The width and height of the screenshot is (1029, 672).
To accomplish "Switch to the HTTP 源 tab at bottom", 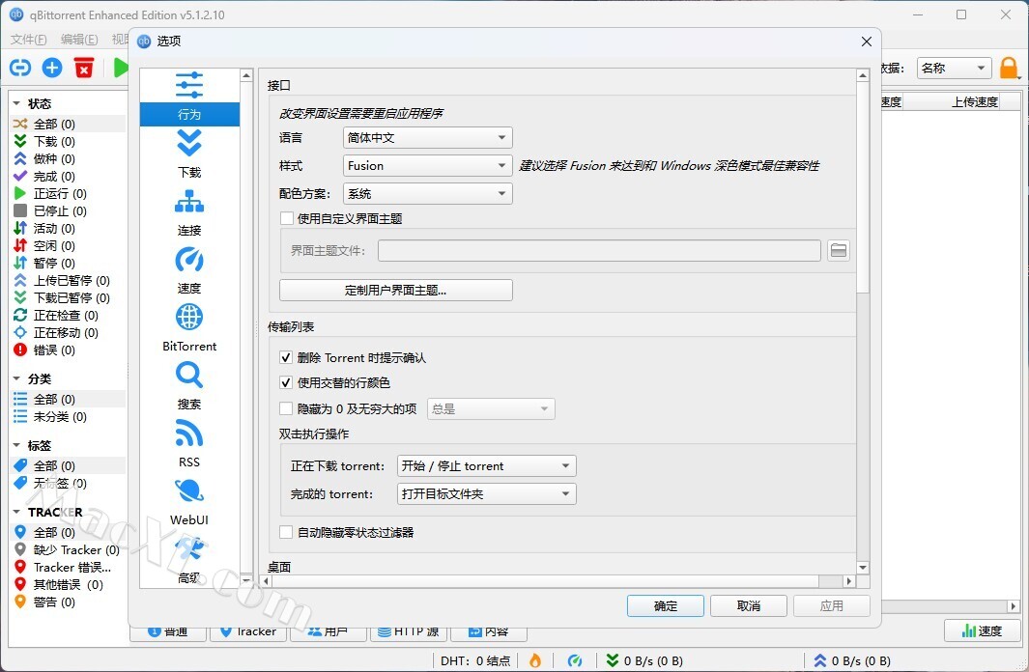I will coord(409,631).
